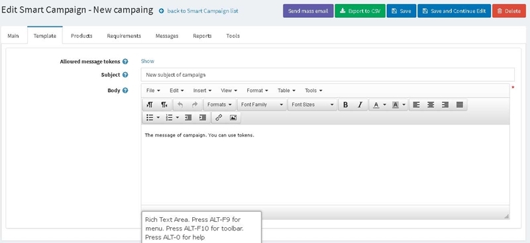Grab the editor resize handle
Screen dimensions: 530x243
click(x=506, y=216)
